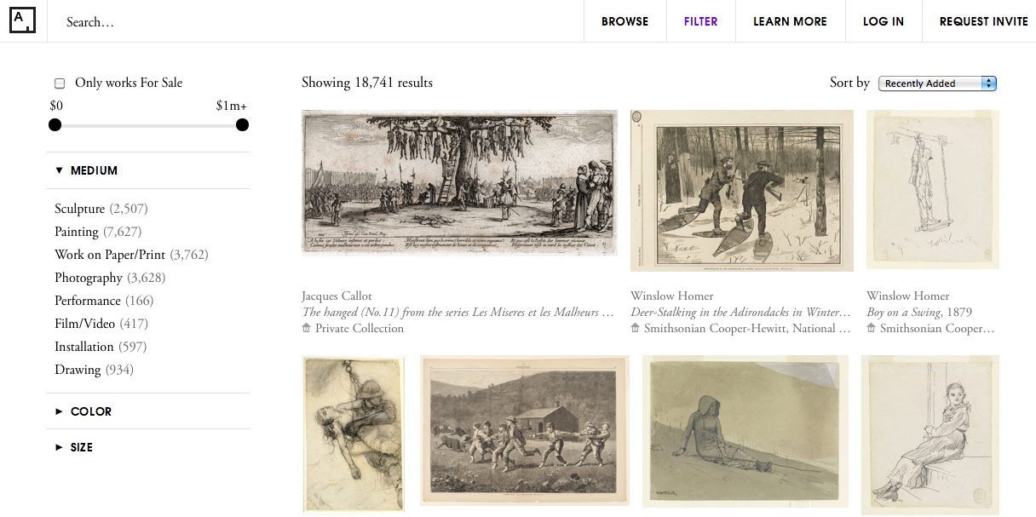Click the $0 minimum price slider handle

pyautogui.click(x=55, y=125)
